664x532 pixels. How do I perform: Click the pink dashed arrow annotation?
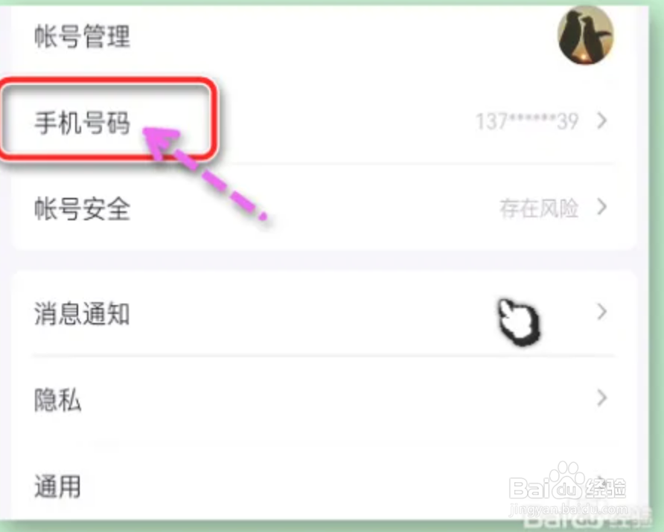click(205, 173)
